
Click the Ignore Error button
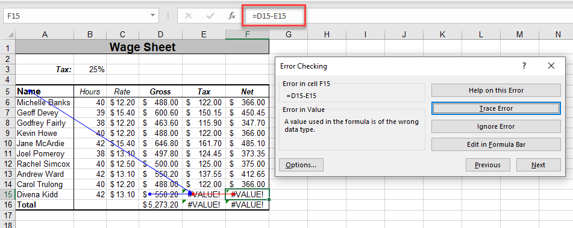click(496, 126)
